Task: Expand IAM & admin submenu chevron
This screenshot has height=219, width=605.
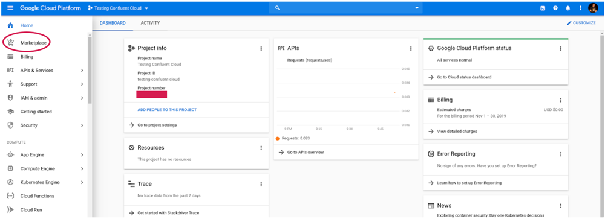Action: (x=82, y=98)
